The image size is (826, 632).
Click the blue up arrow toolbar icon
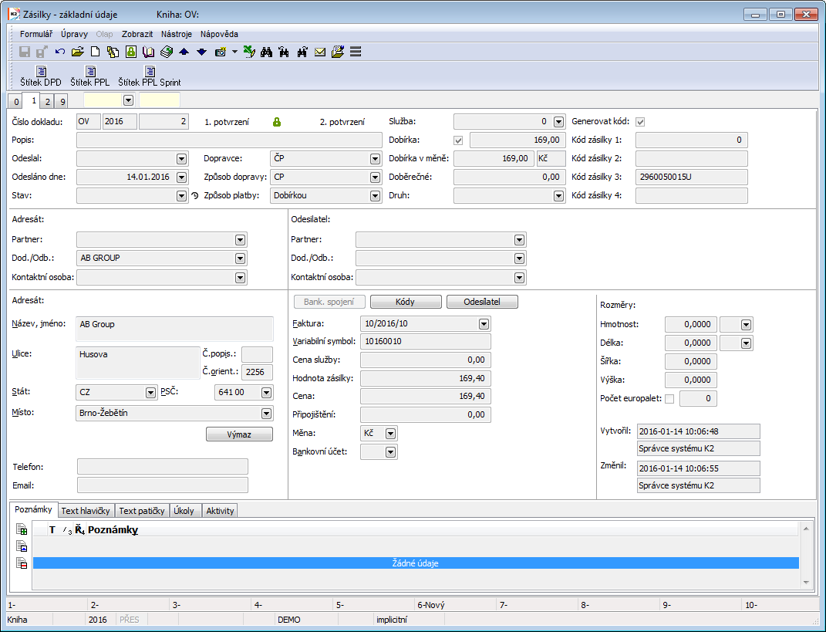[x=184, y=52]
